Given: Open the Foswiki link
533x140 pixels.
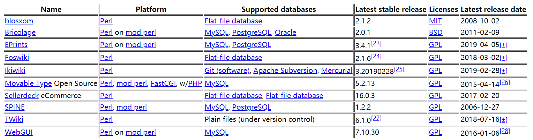Looking at the screenshot, I should point(16,58).
